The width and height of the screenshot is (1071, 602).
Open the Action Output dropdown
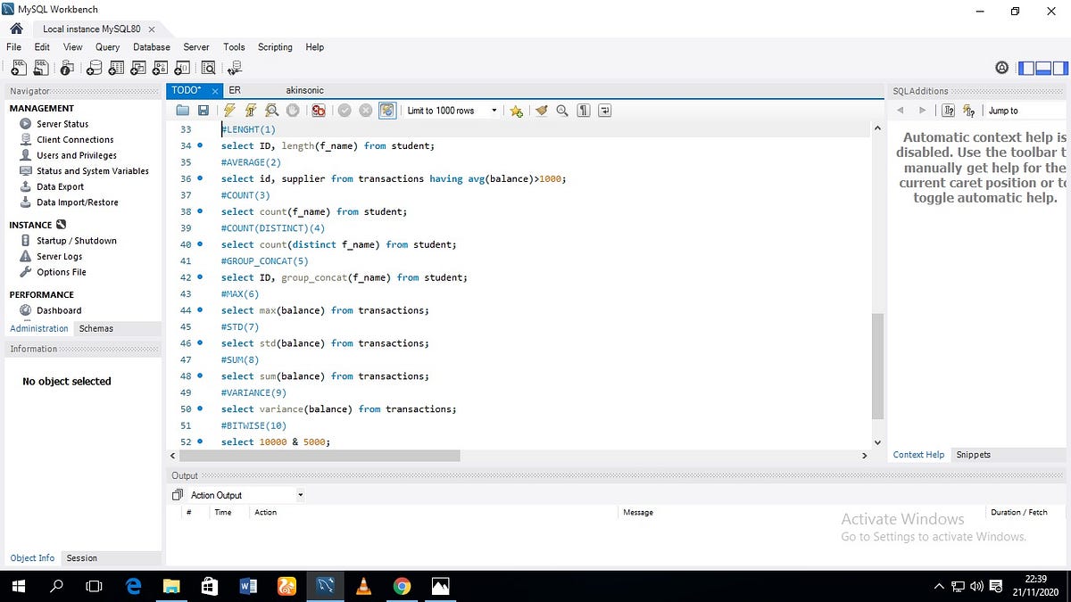(x=300, y=494)
